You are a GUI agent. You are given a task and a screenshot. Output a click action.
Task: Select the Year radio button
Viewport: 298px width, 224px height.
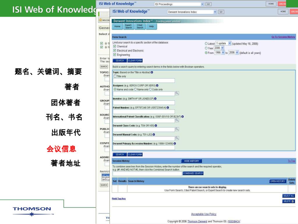coord(206,48)
